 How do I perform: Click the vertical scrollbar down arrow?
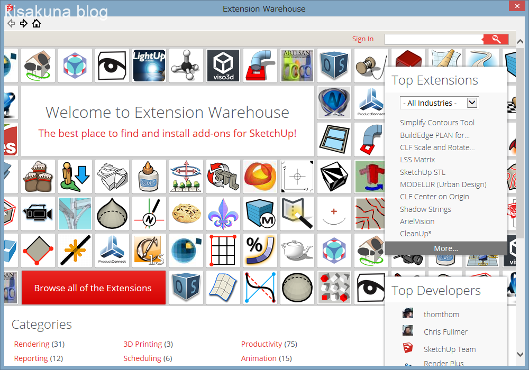pyautogui.click(x=520, y=355)
